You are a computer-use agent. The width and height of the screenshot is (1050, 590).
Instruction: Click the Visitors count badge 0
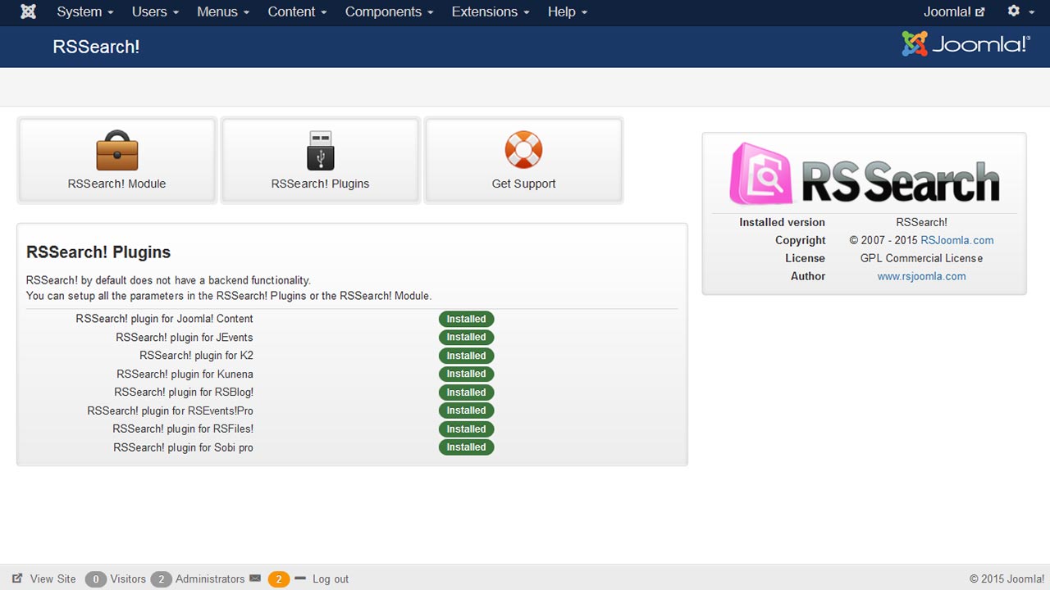point(96,579)
